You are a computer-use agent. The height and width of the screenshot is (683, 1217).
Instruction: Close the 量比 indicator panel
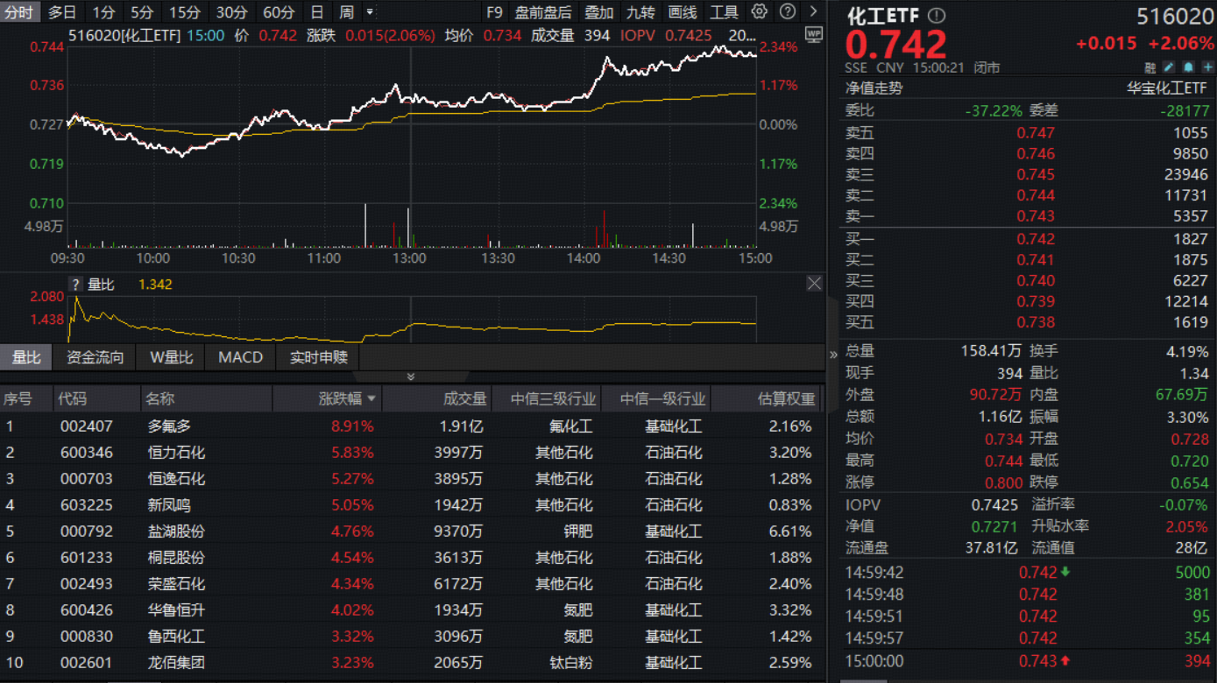point(814,283)
